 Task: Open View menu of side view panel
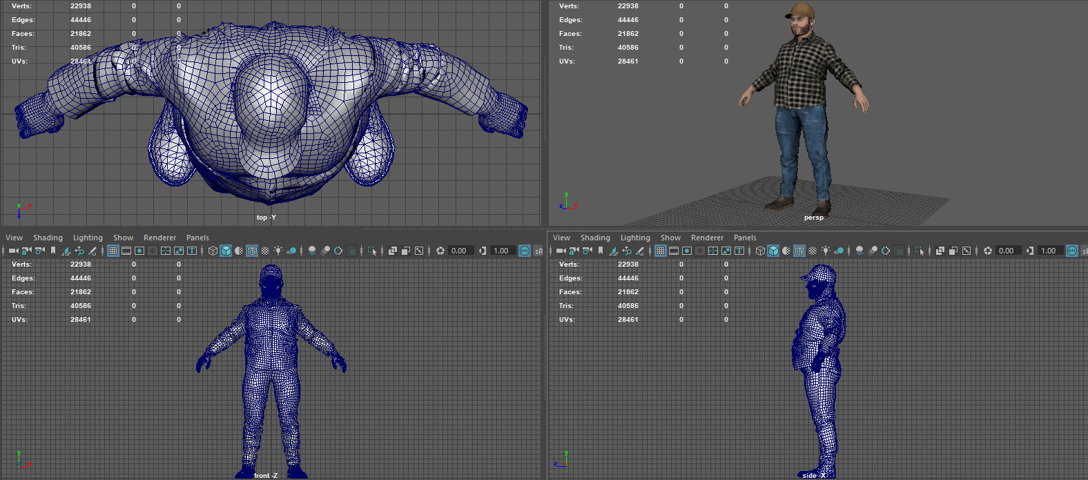click(561, 238)
